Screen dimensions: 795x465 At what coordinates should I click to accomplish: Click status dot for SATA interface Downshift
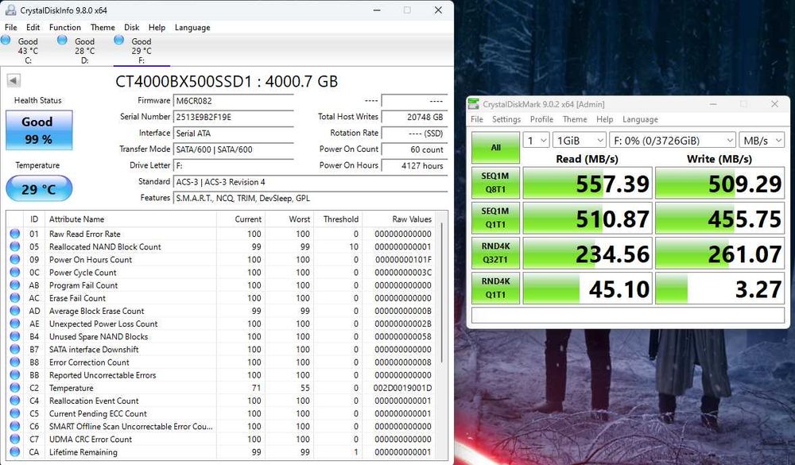pyautogui.click(x=14, y=350)
